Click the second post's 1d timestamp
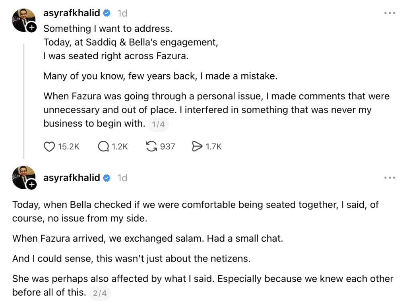This screenshot has width=407, height=306. [x=122, y=178]
